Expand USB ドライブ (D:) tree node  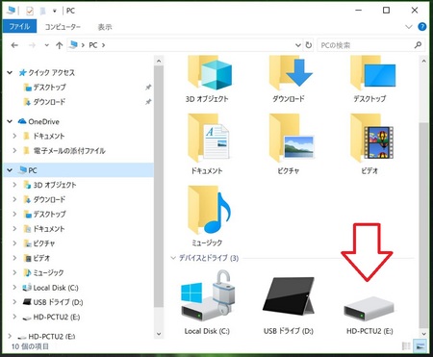[14, 302]
